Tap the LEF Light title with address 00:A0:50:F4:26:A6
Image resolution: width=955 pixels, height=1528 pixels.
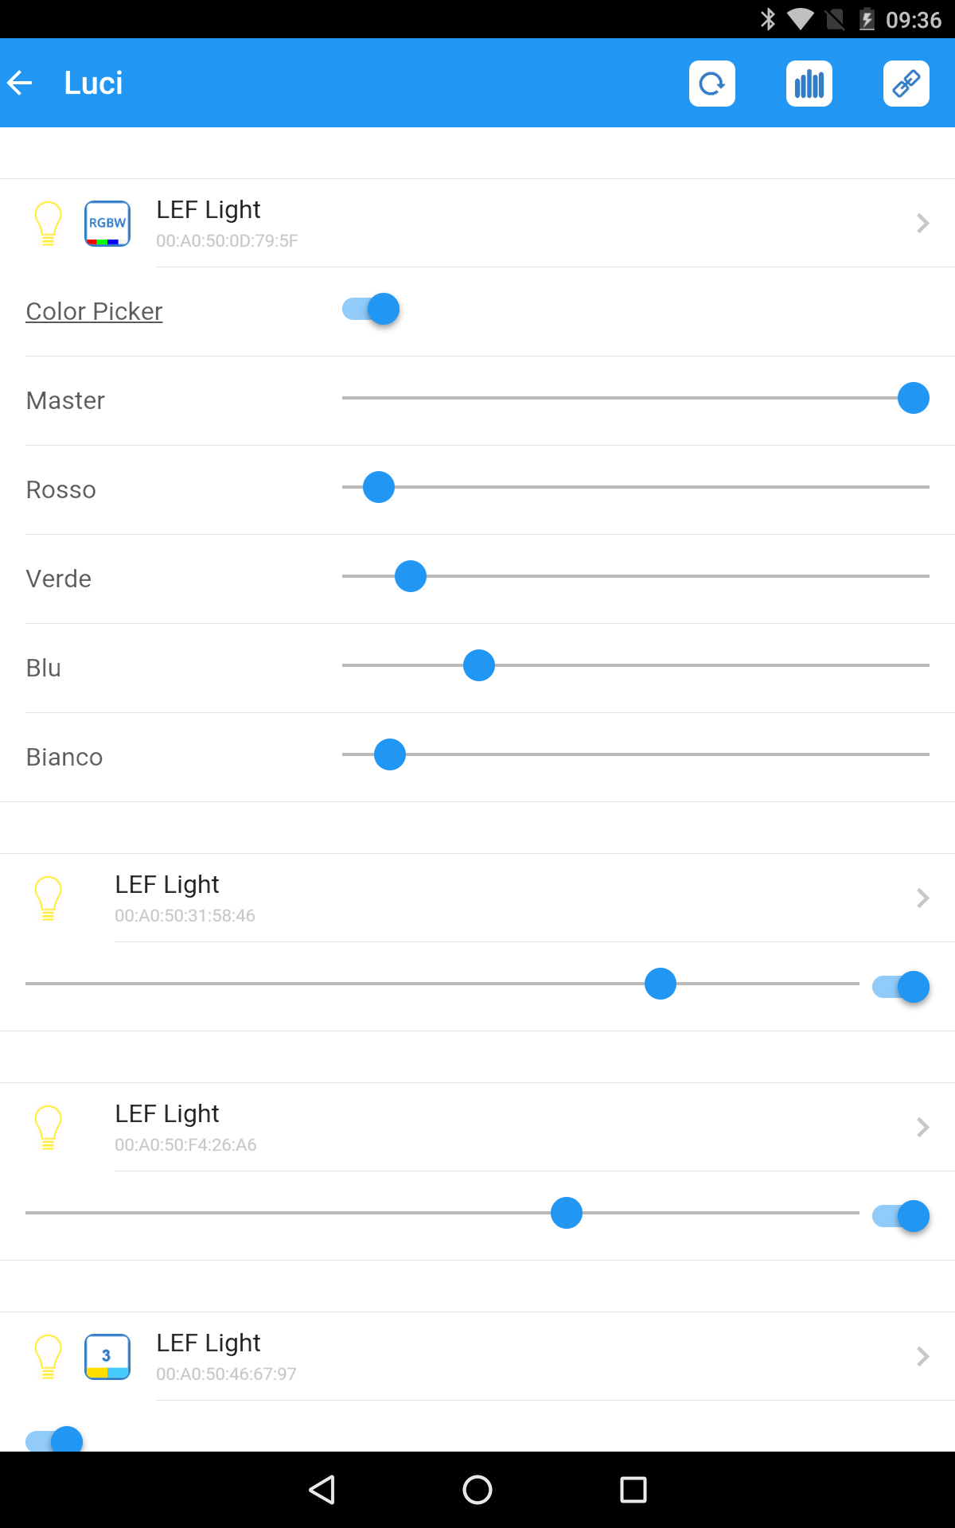click(167, 1113)
